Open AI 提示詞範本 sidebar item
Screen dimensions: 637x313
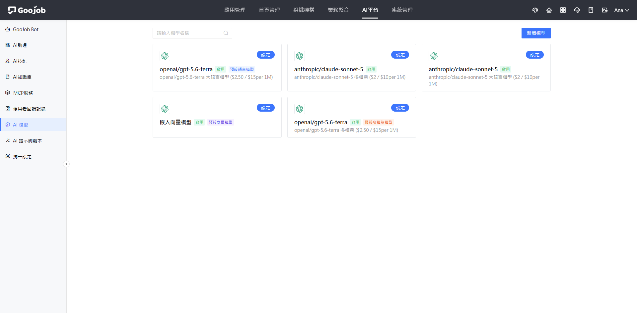[x=33, y=140]
